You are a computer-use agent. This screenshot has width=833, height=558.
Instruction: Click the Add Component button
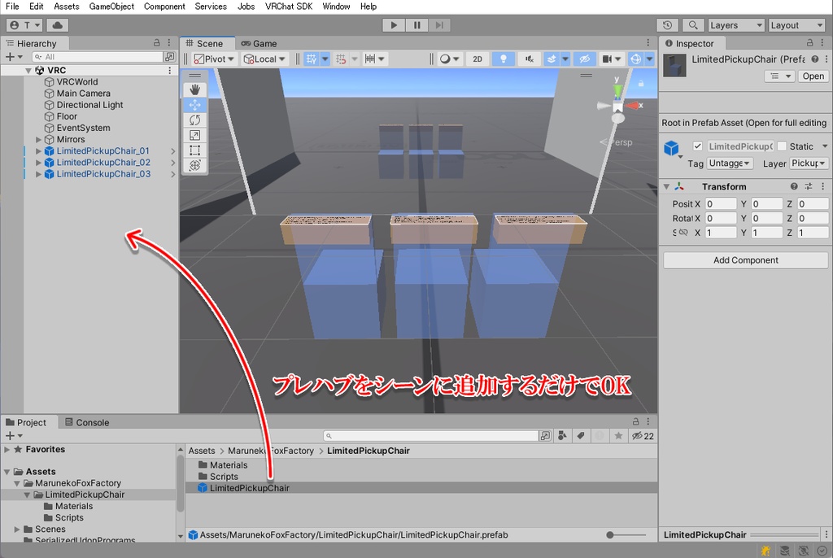[x=745, y=259]
